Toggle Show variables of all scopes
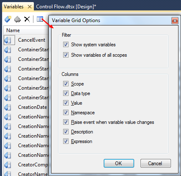This screenshot has height=176, width=181. coord(66,55)
